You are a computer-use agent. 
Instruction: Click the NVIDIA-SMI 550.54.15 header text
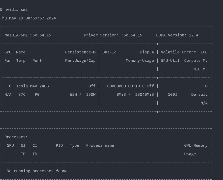[x=28, y=35]
